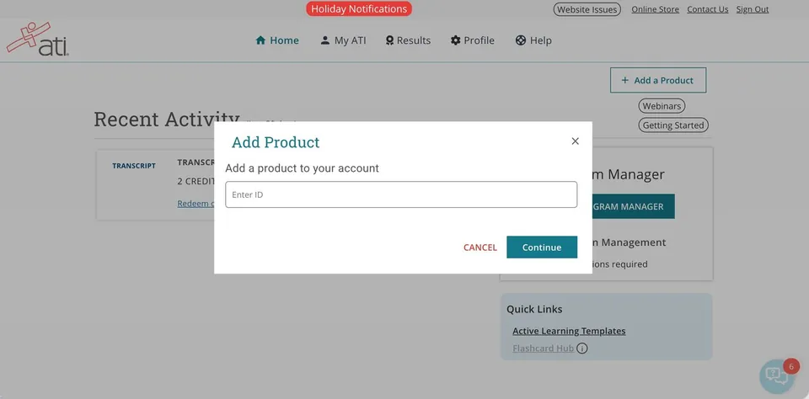Open the Help tab
The height and width of the screenshot is (399, 809).
tap(533, 40)
